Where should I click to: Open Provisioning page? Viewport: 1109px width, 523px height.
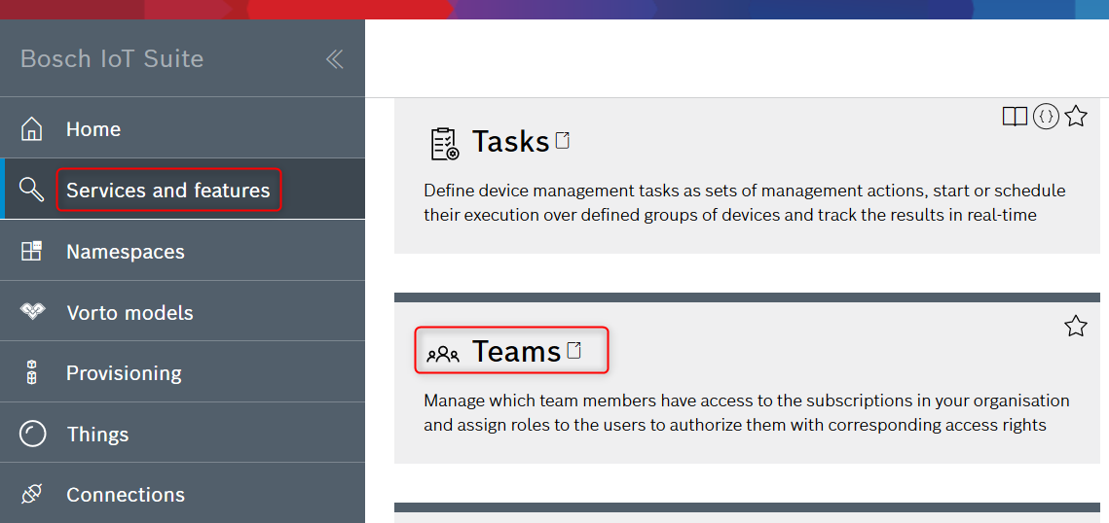[x=182, y=372]
